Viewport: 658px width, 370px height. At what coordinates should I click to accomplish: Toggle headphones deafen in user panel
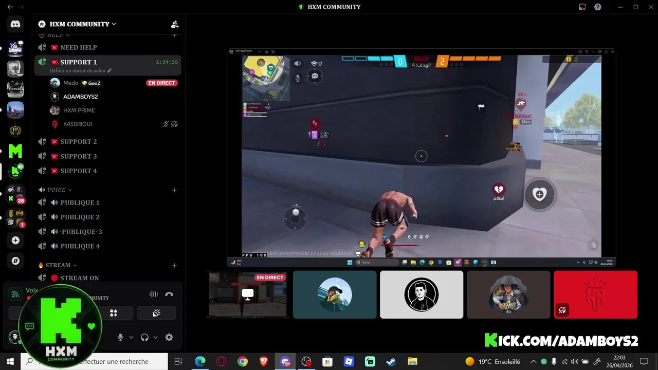coord(145,338)
